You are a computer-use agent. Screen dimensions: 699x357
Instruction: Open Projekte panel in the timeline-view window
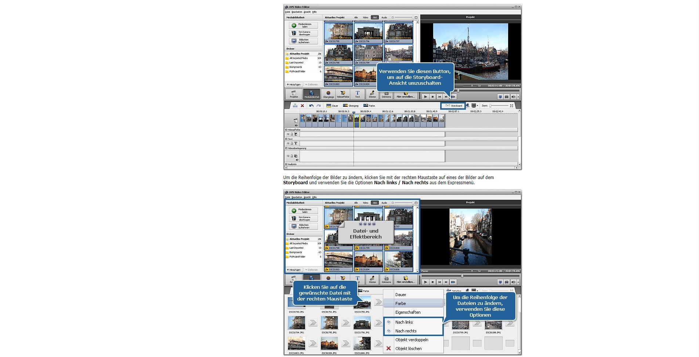pos(294,94)
